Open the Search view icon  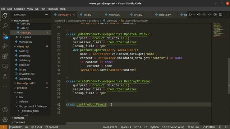point(5,26)
